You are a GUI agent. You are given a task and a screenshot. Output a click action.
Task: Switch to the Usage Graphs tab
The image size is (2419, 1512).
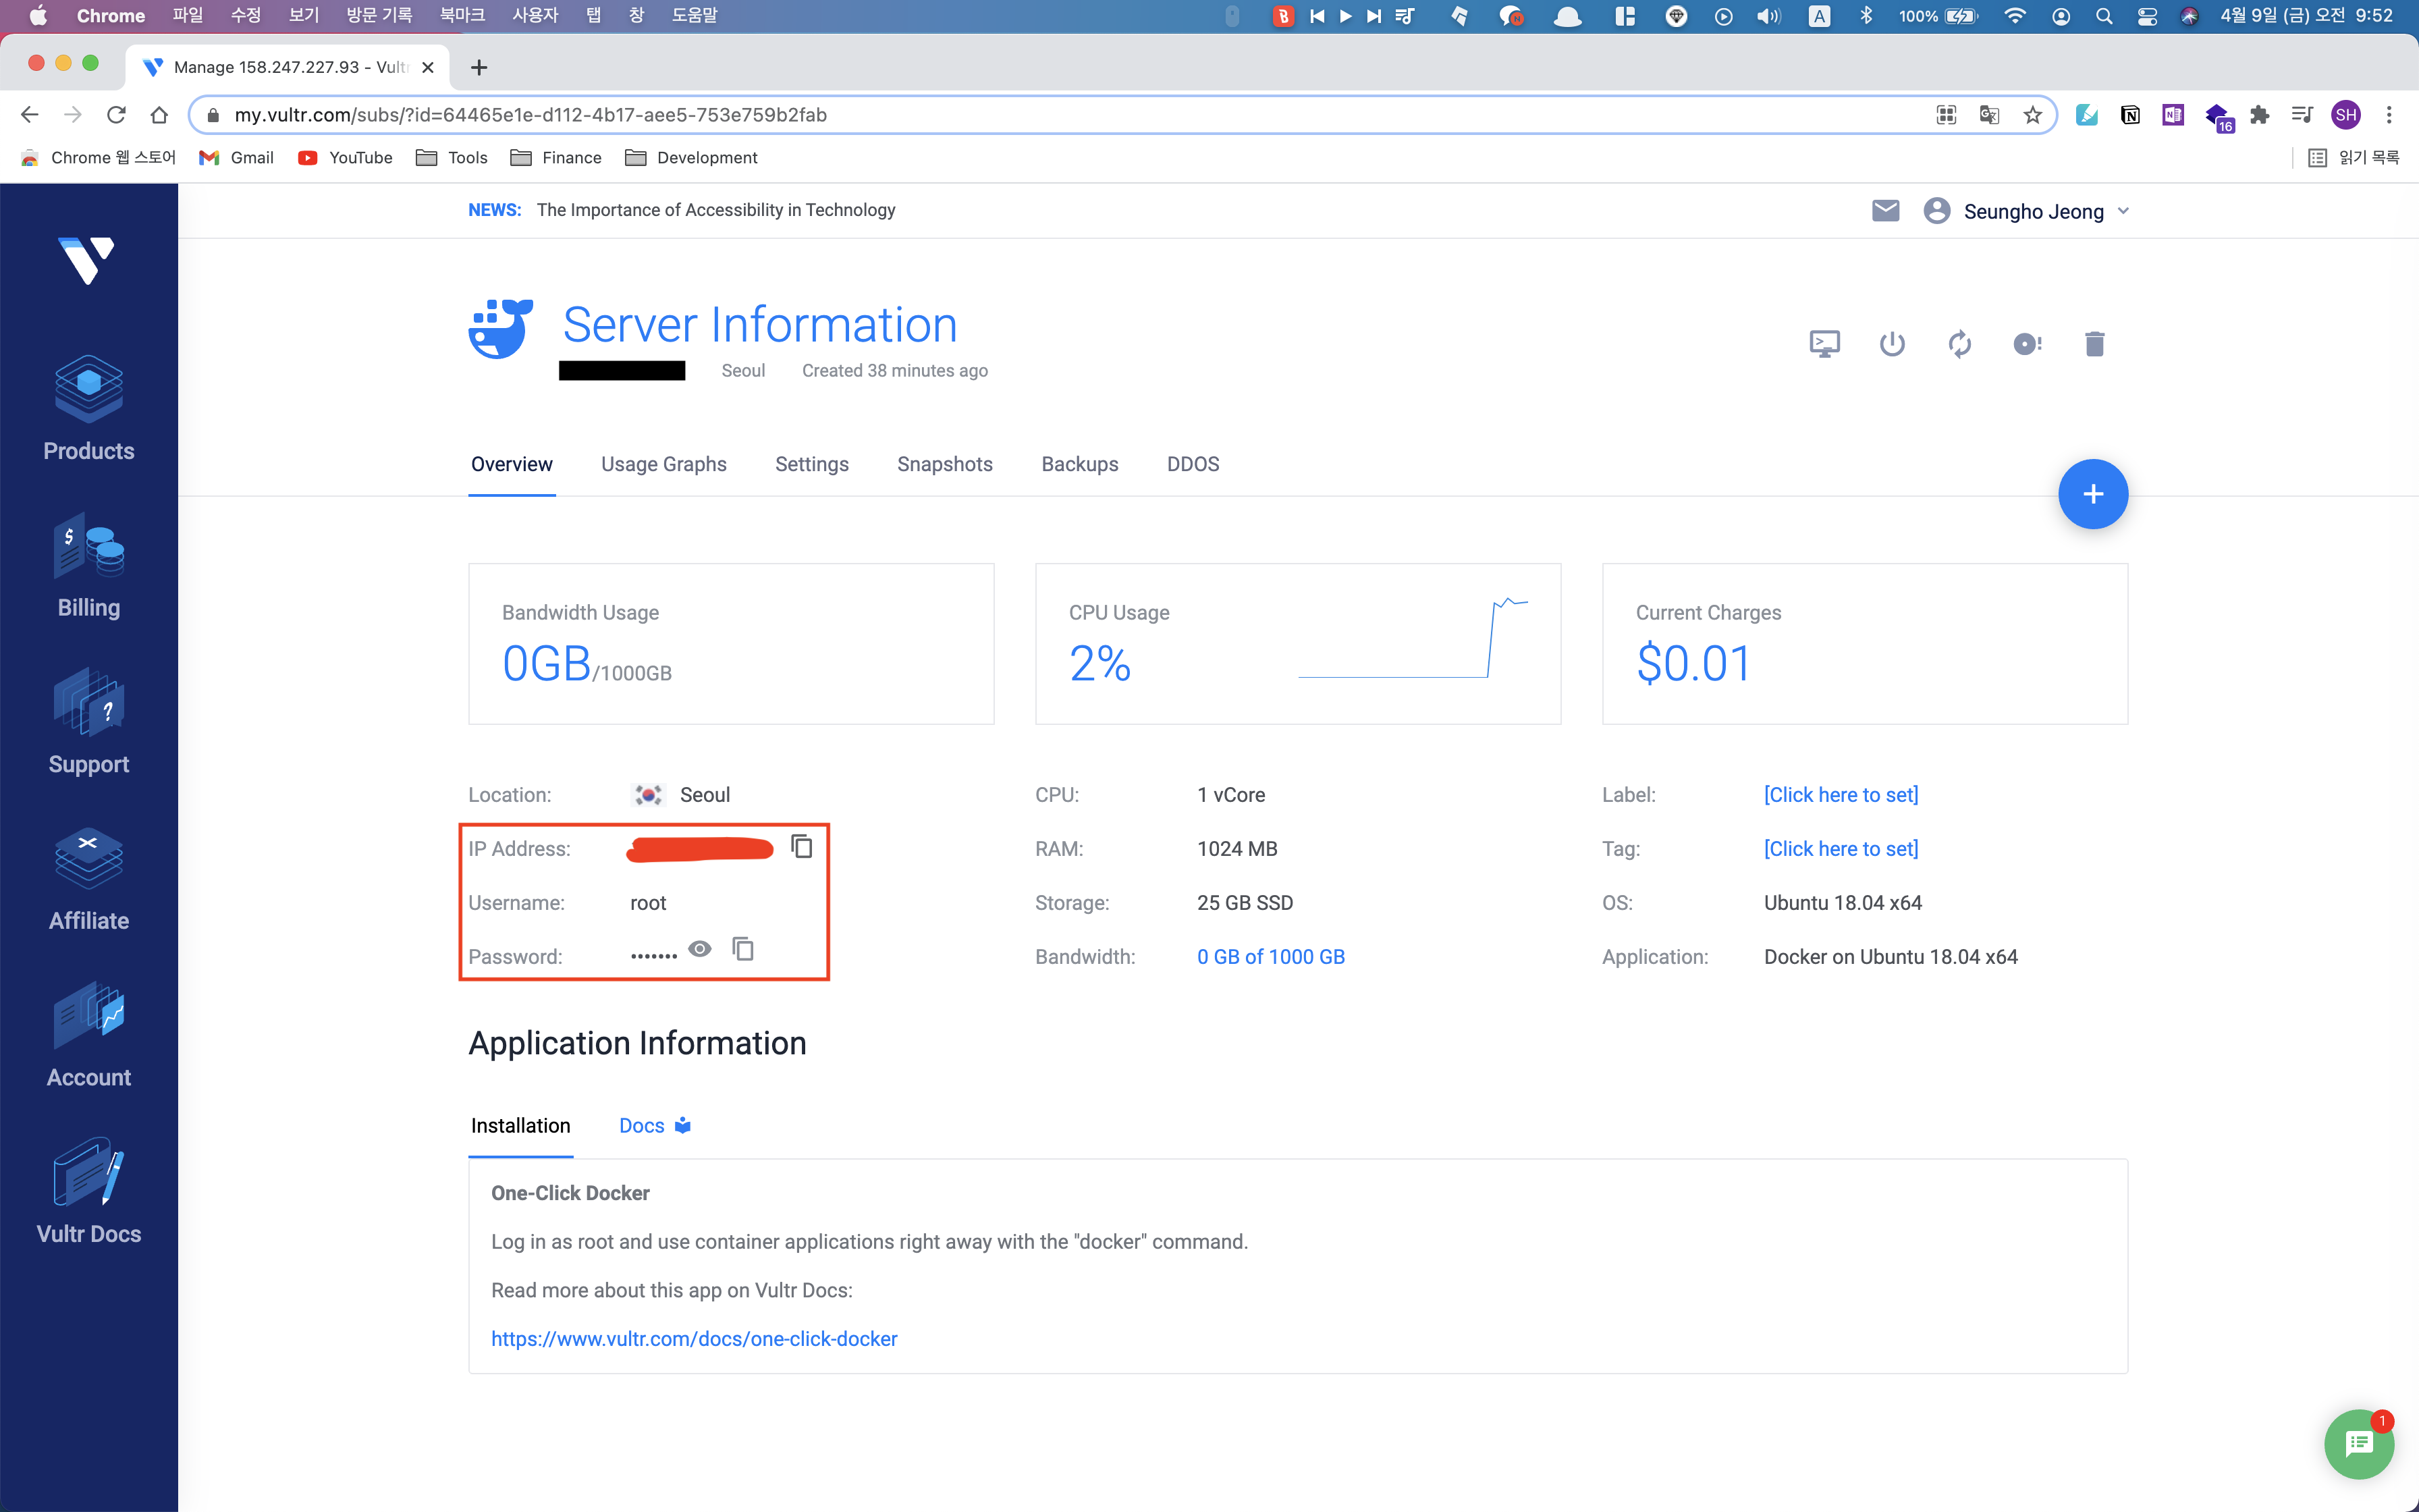tap(663, 463)
